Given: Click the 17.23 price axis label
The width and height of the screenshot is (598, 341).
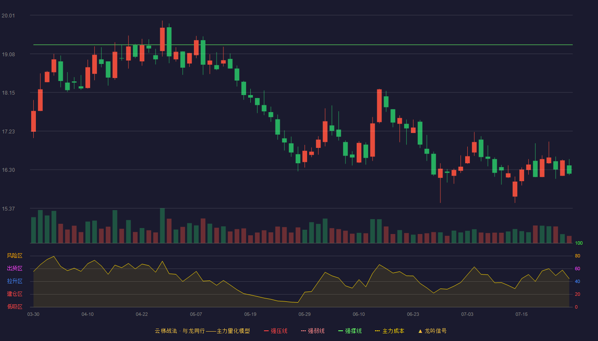Looking at the screenshot, I should tap(8, 132).
